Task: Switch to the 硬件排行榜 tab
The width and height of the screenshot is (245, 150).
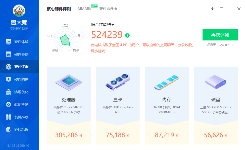Action: click(108, 9)
